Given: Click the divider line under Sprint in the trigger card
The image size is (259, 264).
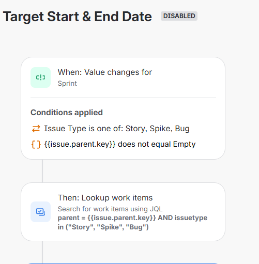Looking at the screenshot, I should click(123, 97).
